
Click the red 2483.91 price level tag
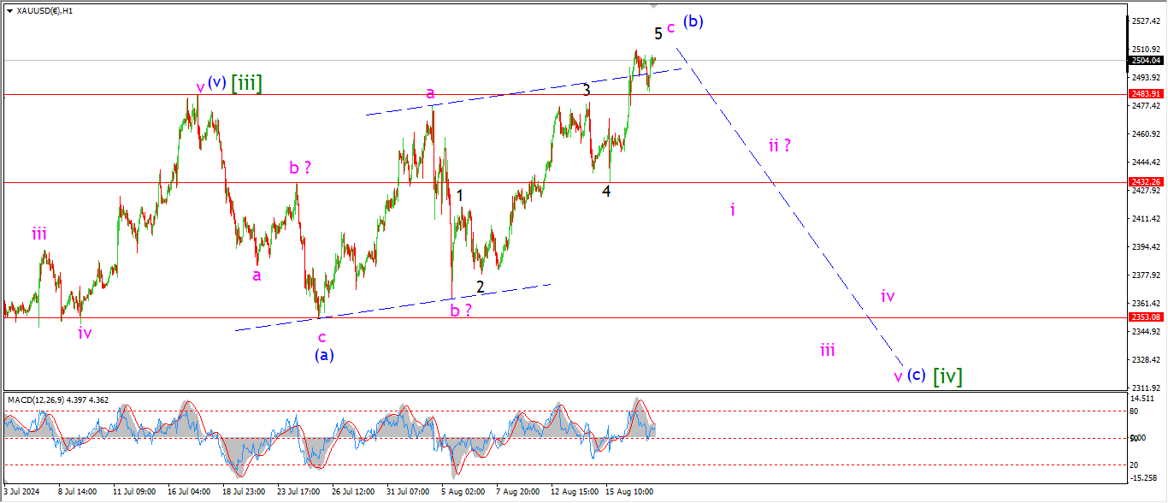[x=1145, y=94]
